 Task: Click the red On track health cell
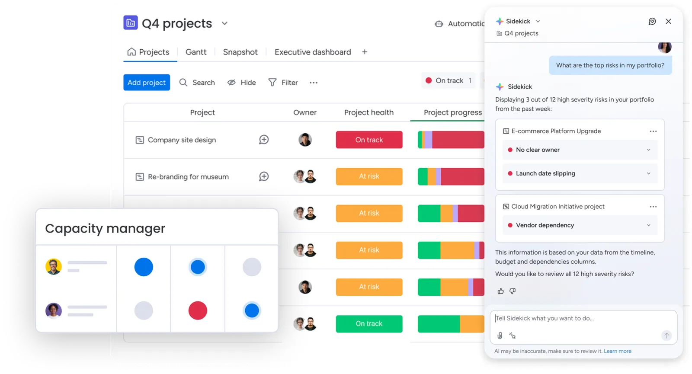(x=369, y=140)
